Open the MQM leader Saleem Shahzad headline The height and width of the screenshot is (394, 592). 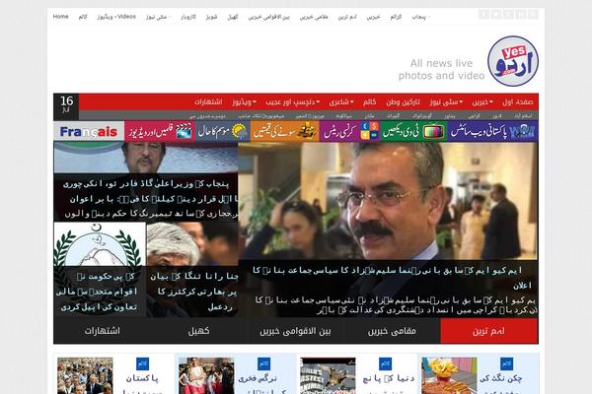(x=393, y=278)
